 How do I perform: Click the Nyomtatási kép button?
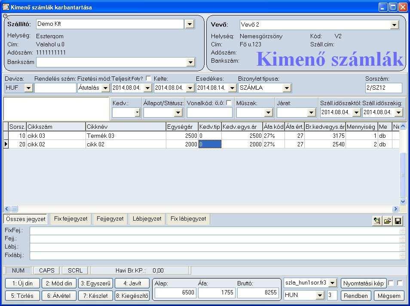coord(364,283)
